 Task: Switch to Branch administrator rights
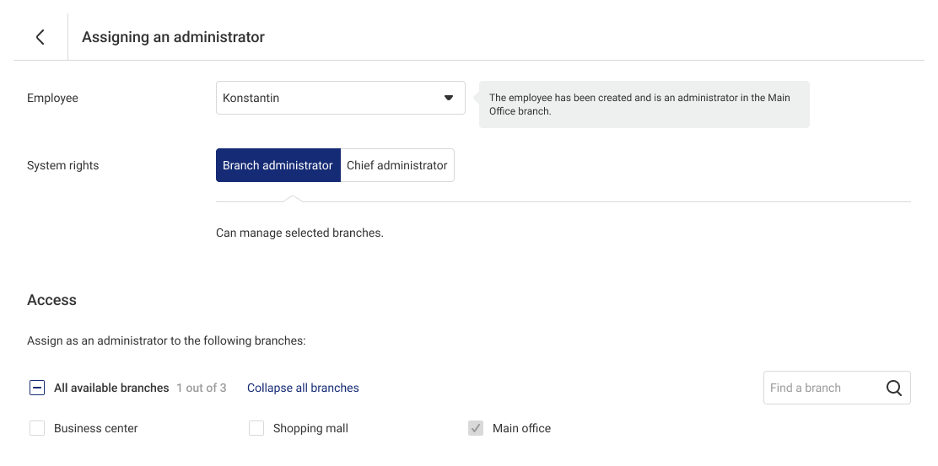278,165
